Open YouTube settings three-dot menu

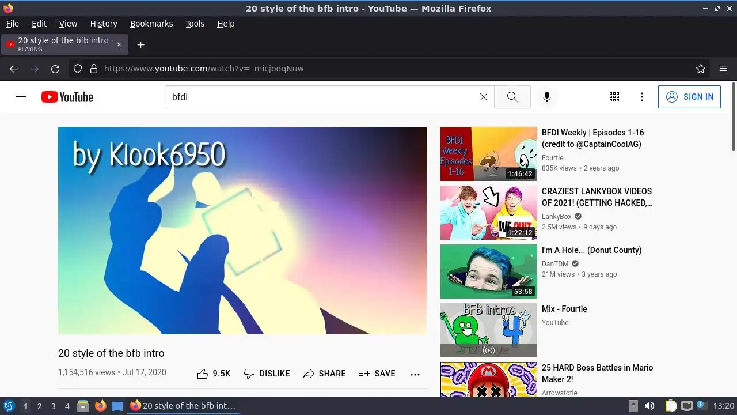[642, 97]
